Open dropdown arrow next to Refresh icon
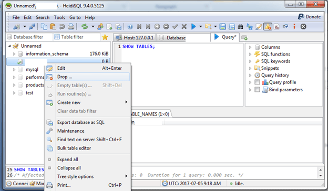 (93, 27)
